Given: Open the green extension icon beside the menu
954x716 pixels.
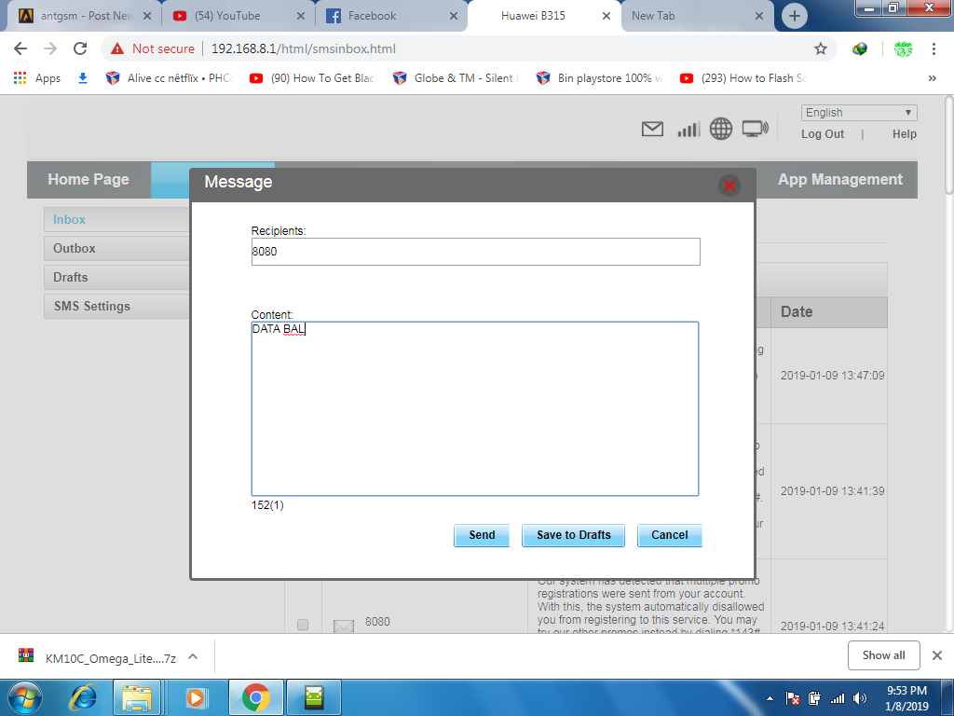Looking at the screenshot, I should coord(903,48).
